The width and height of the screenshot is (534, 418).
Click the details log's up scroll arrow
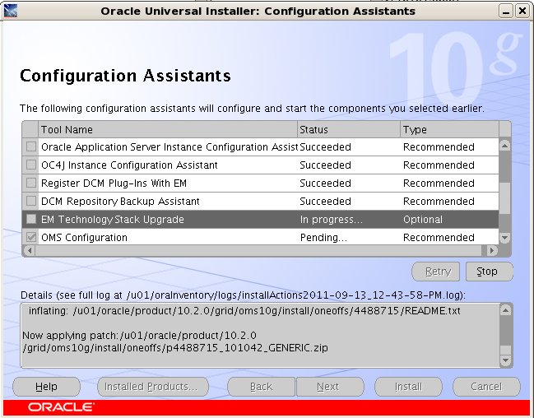pyautogui.click(x=506, y=310)
